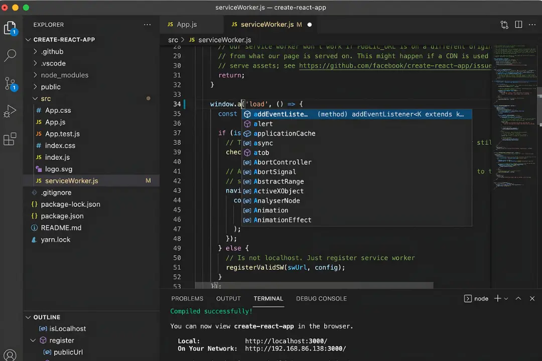Screen dimensions: 542x361
Task: Open the 192.168.86.138:3000 network link
Action: pyautogui.click(x=295, y=348)
